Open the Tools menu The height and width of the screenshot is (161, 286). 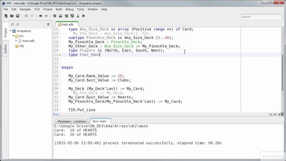(80, 9)
